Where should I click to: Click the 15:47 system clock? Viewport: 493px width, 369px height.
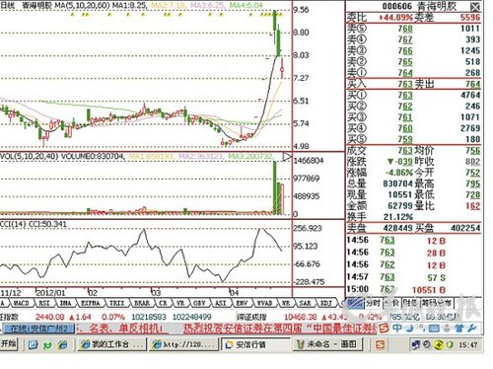[468, 345]
